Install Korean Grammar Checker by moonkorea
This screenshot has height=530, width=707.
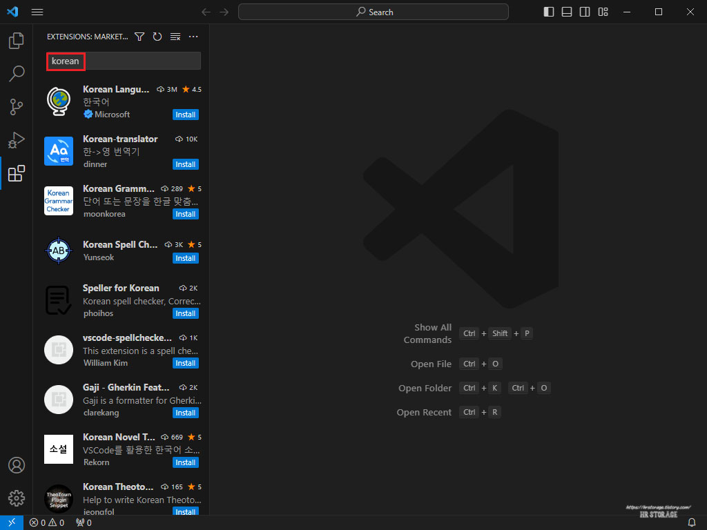(x=185, y=214)
